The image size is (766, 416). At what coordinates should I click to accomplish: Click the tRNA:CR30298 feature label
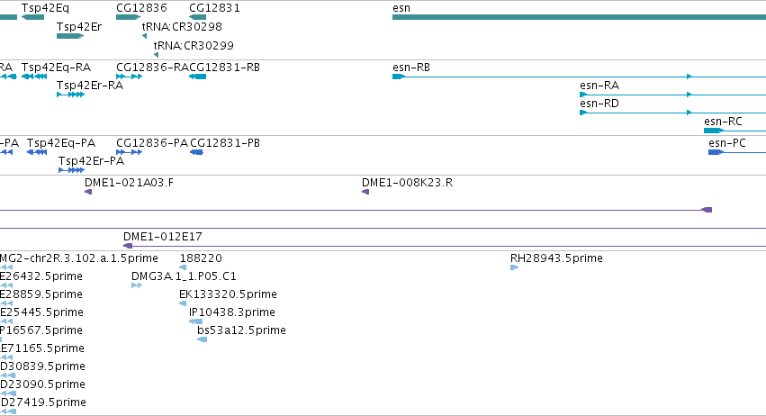pos(182,27)
